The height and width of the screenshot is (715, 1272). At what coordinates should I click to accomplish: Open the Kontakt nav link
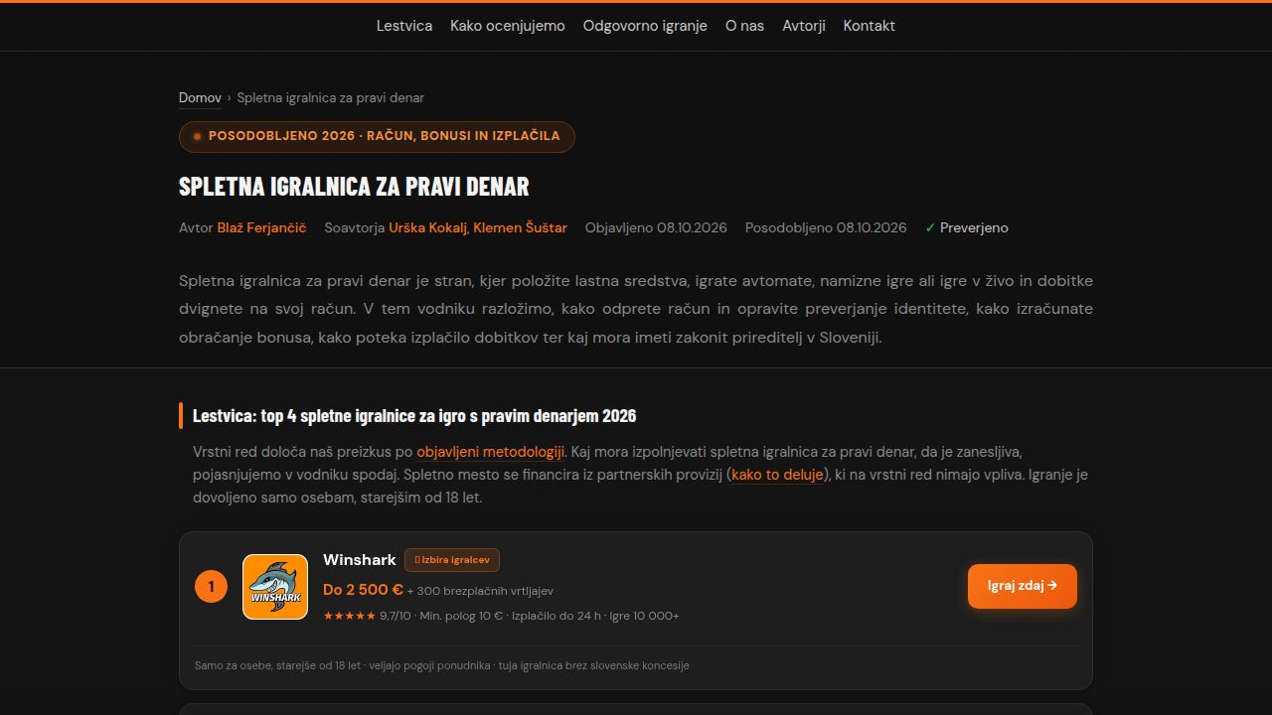[x=870, y=26]
